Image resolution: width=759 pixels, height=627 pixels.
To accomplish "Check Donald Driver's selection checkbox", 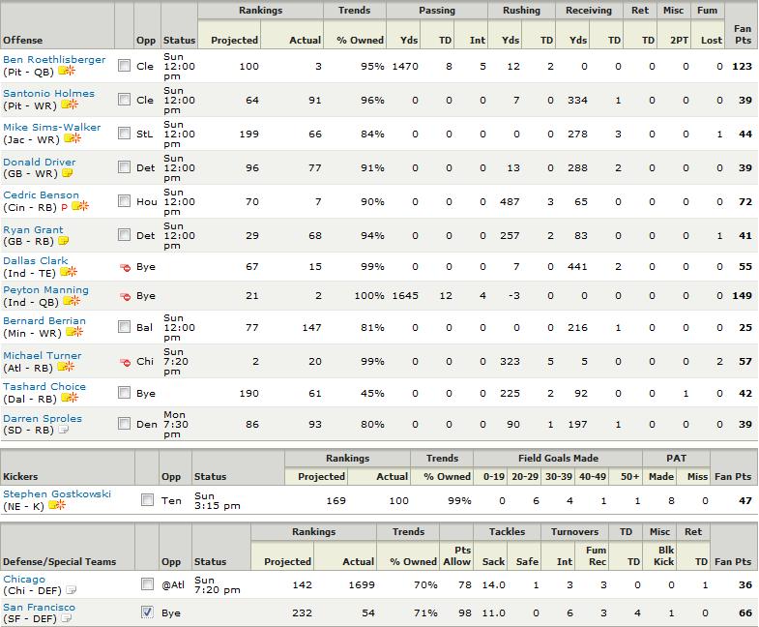I will (125, 167).
